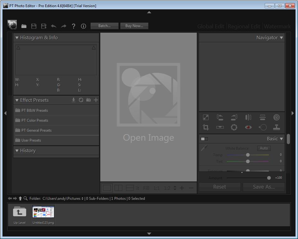Click the Temp slider handle
This screenshot has width=298, height=239.
coord(248,155)
